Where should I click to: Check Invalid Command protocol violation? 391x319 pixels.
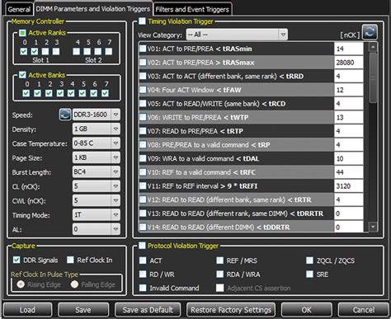[x=143, y=288]
